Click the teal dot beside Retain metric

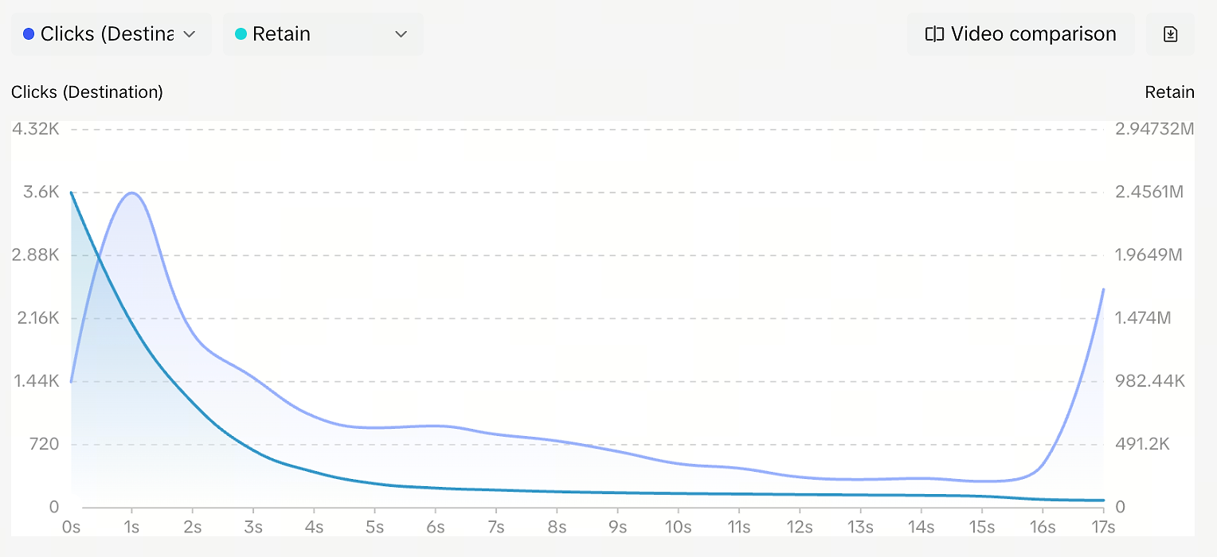241,34
